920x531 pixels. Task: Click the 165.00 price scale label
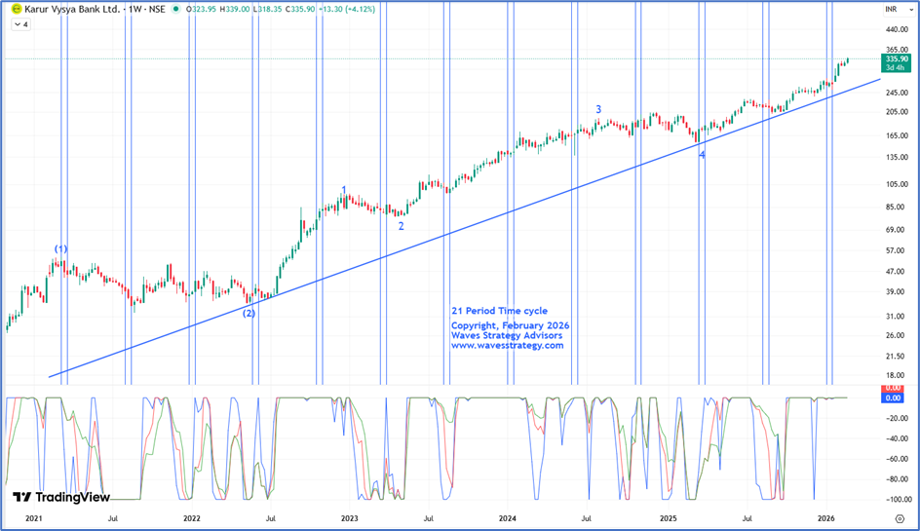point(898,135)
